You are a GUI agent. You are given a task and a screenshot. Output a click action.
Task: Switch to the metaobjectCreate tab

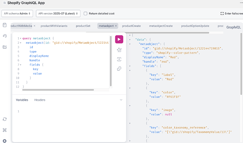(x=161, y=26)
